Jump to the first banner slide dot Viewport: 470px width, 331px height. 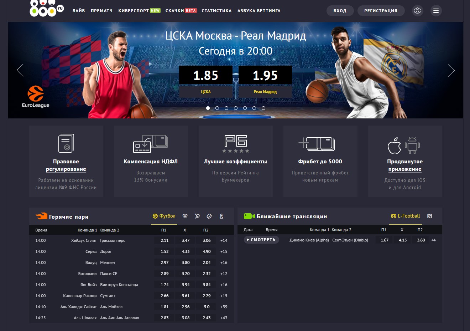pos(208,108)
